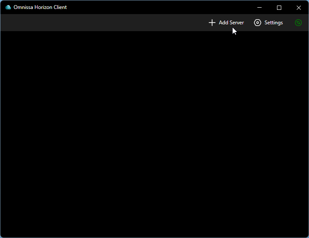Select the Settings toolbar item

(268, 23)
